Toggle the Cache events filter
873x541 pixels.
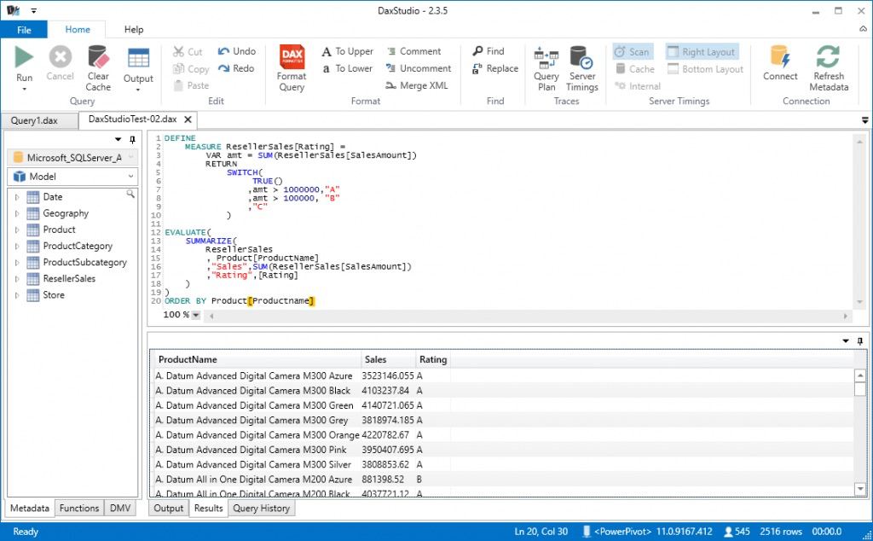click(634, 68)
